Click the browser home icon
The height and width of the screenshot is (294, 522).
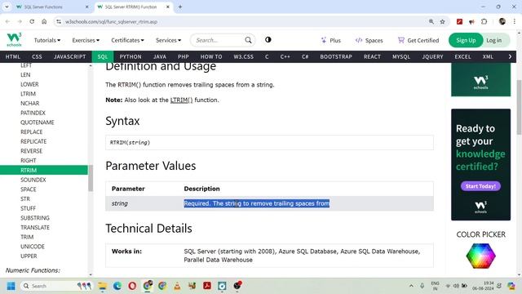point(44,22)
